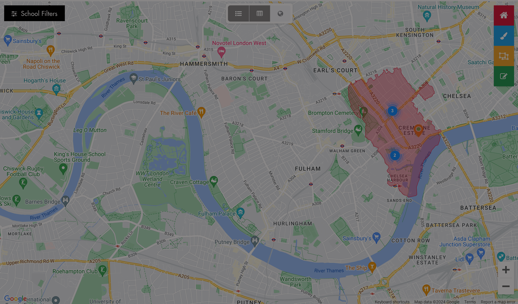Select the orange shape boundary tool

[504, 56]
